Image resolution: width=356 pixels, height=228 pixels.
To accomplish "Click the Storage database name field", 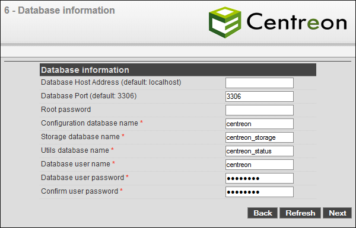I will 259,137.
